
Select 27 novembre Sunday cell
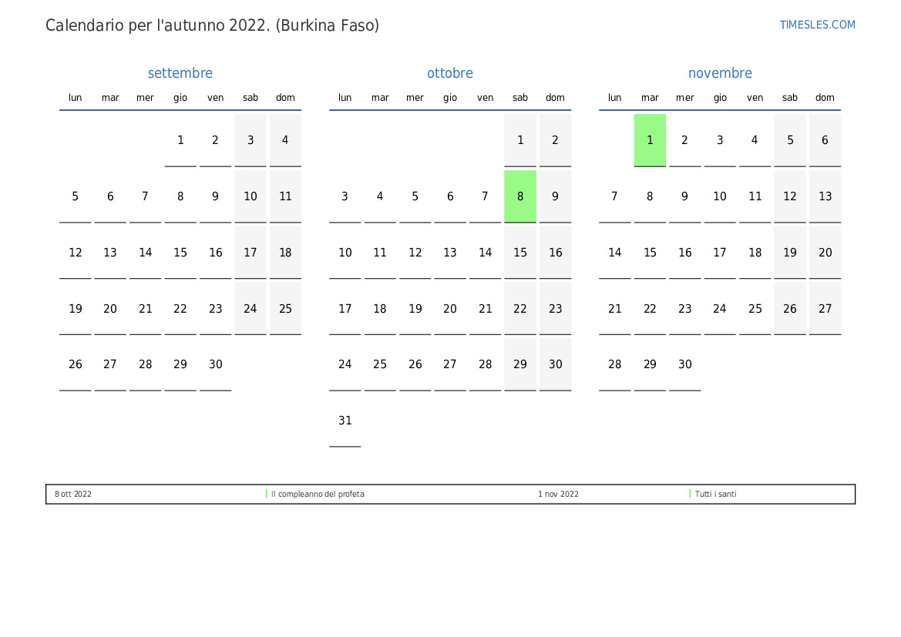point(825,309)
